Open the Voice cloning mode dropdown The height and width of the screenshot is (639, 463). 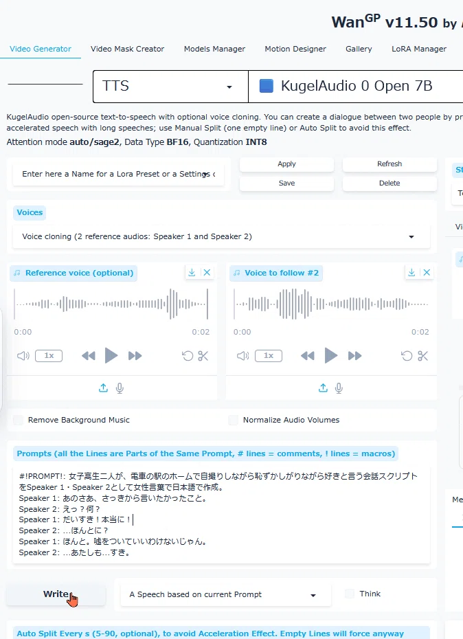click(221, 237)
